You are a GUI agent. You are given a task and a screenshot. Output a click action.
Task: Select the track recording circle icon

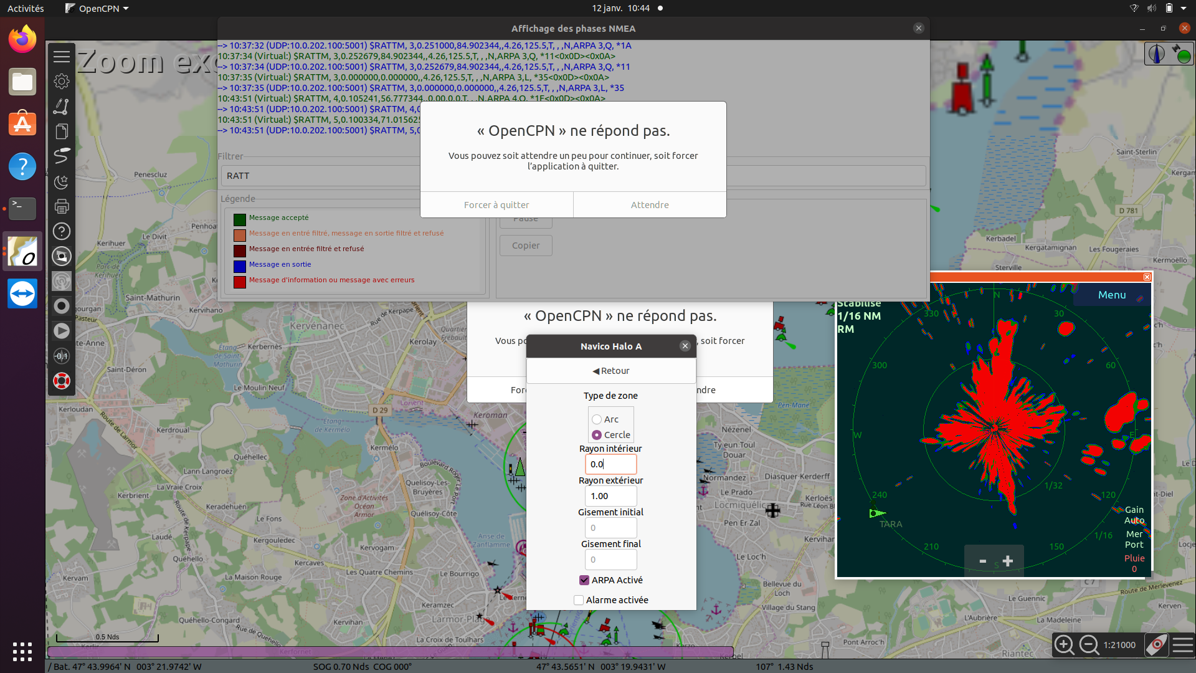pyautogui.click(x=61, y=306)
